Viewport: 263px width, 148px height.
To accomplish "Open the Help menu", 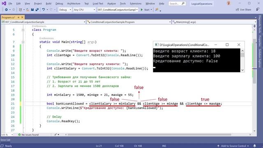I will (x=161, y=4).
